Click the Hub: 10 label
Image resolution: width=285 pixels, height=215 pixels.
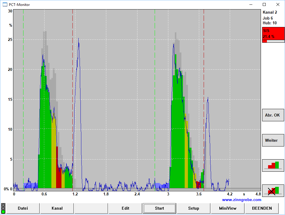click(x=270, y=23)
